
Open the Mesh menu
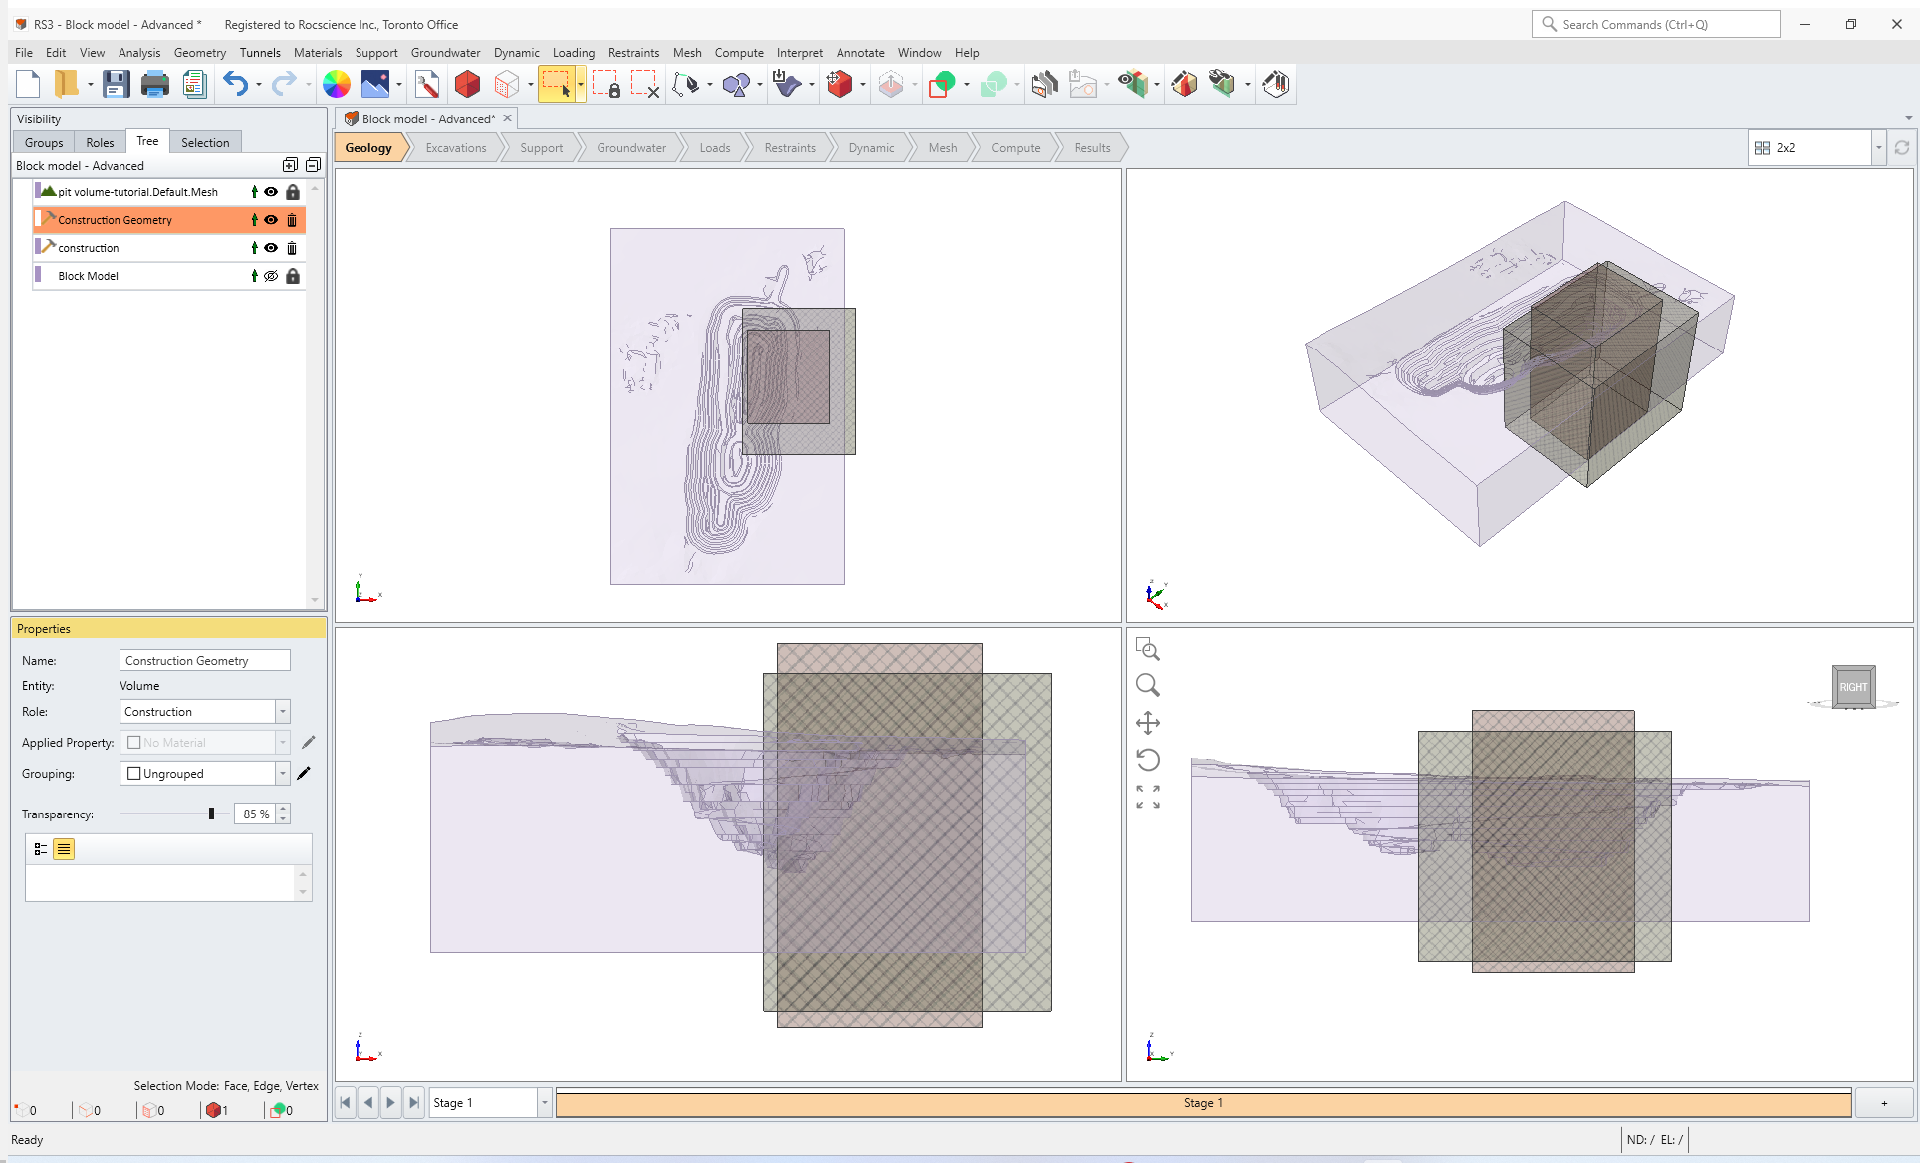point(687,52)
